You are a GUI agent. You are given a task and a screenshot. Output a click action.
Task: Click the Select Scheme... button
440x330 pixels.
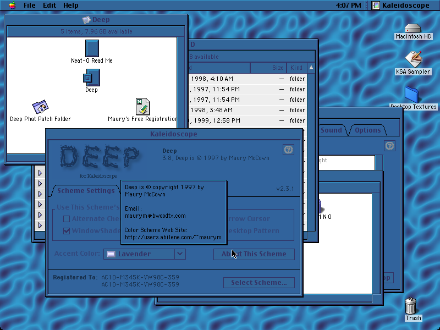point(258,282)
